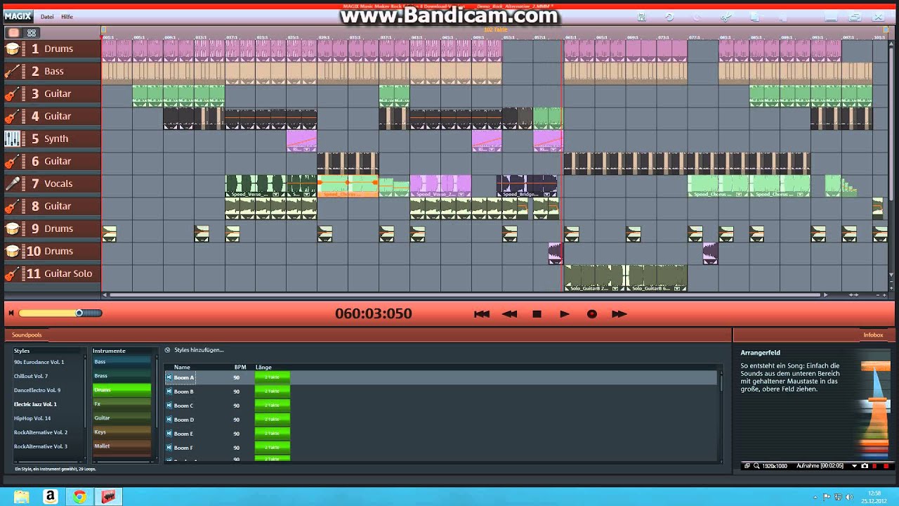The height and width of the screenshot is (506, 899).
Task: Open File Explorer folder in taskbar
Action: [22, 497]
